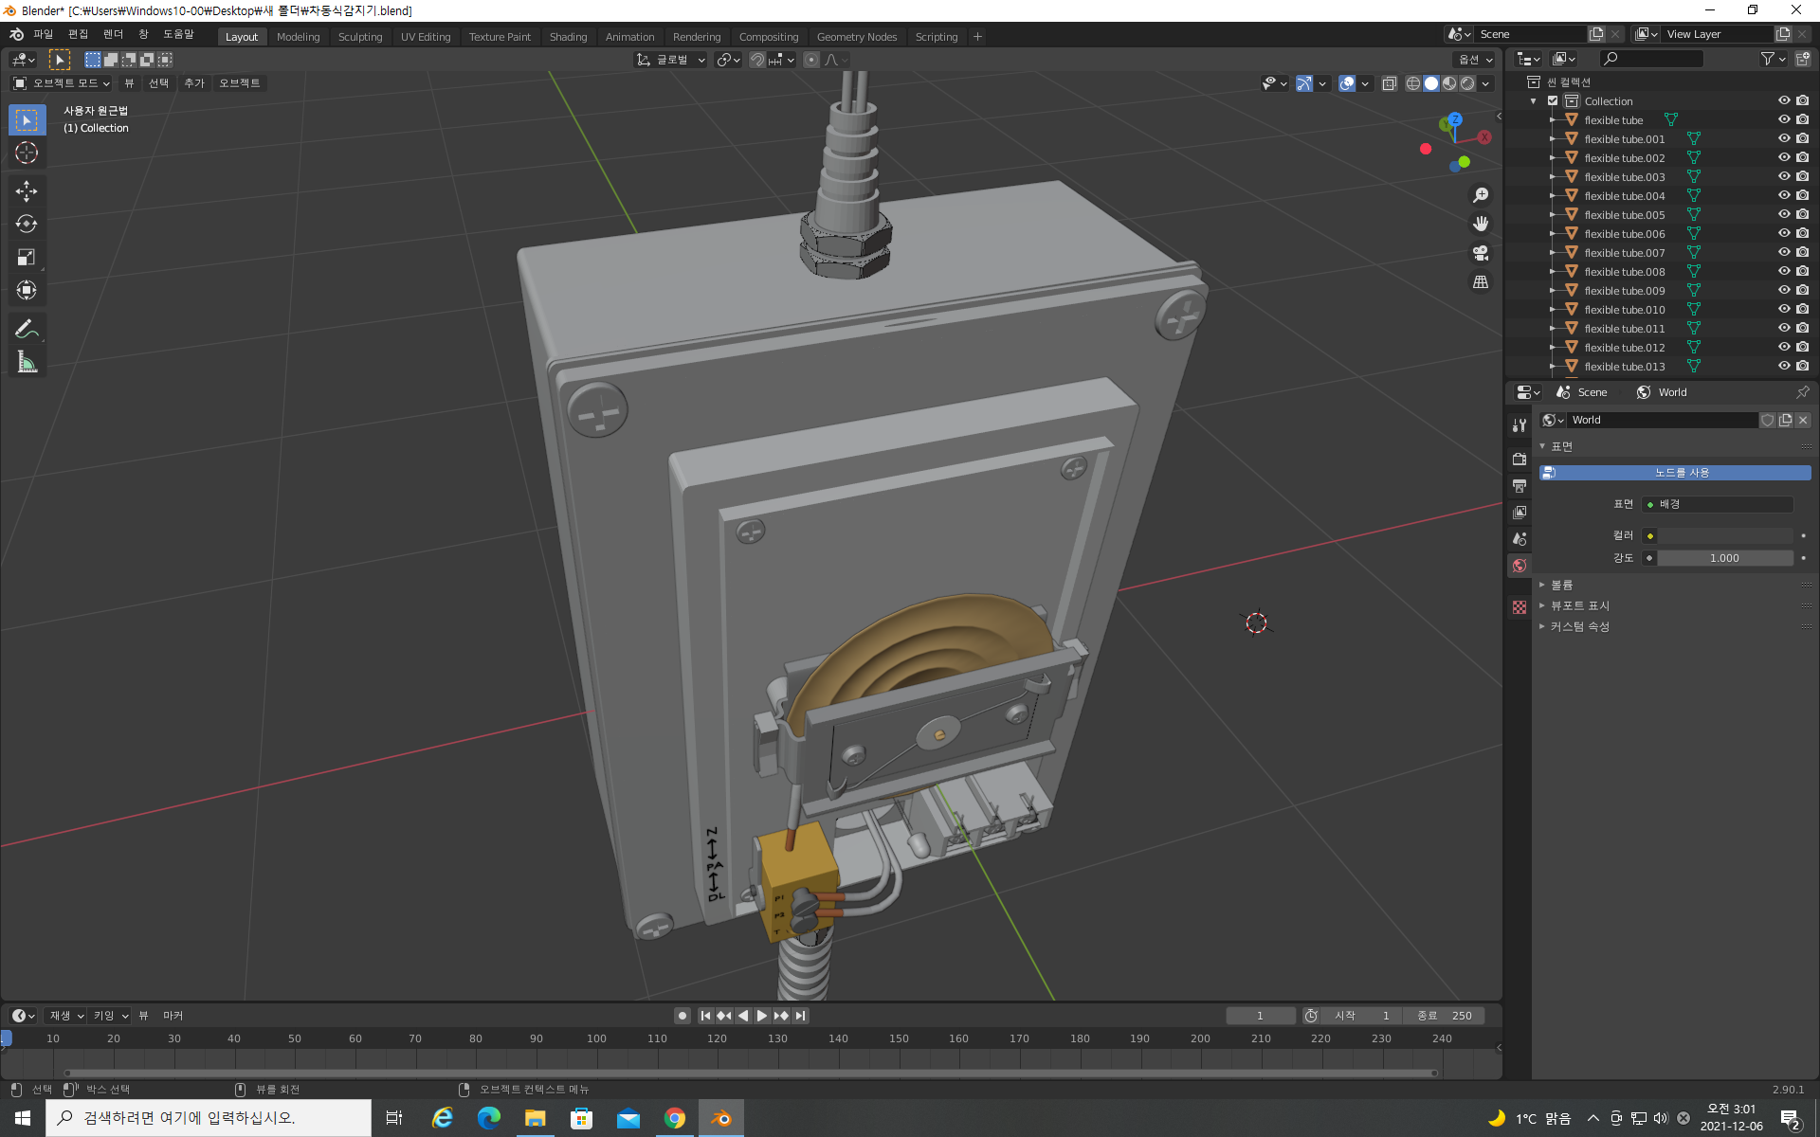Image resolution: width=1820 pixels, height=1137 pixels.
Task: Open the world 컬러 swatch
Action: point(1724,535)
